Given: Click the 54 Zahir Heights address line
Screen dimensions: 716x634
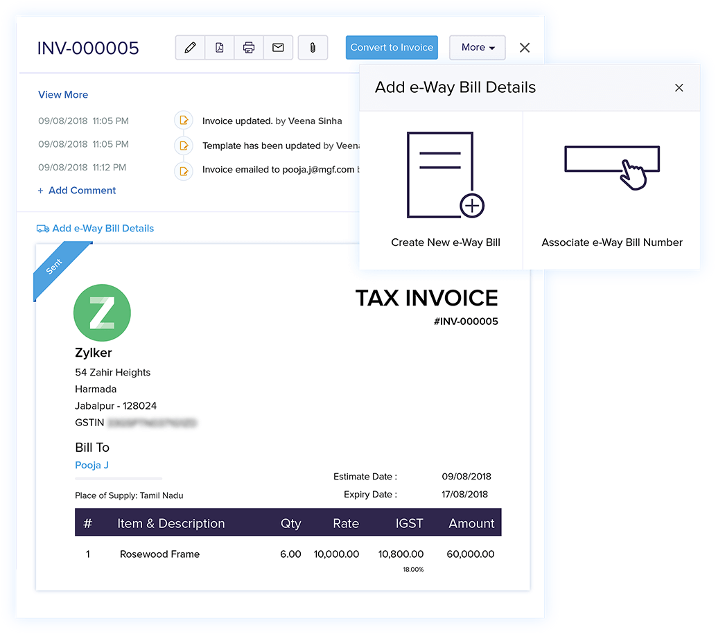Looking at the screenshot, I should point(113,373).
